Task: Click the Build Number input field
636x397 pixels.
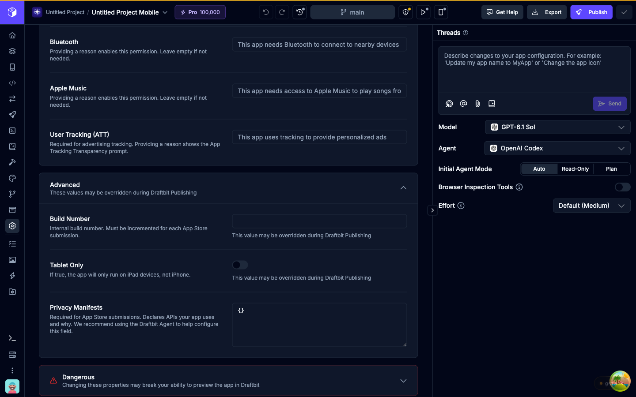Action: (x=319, y=221)
